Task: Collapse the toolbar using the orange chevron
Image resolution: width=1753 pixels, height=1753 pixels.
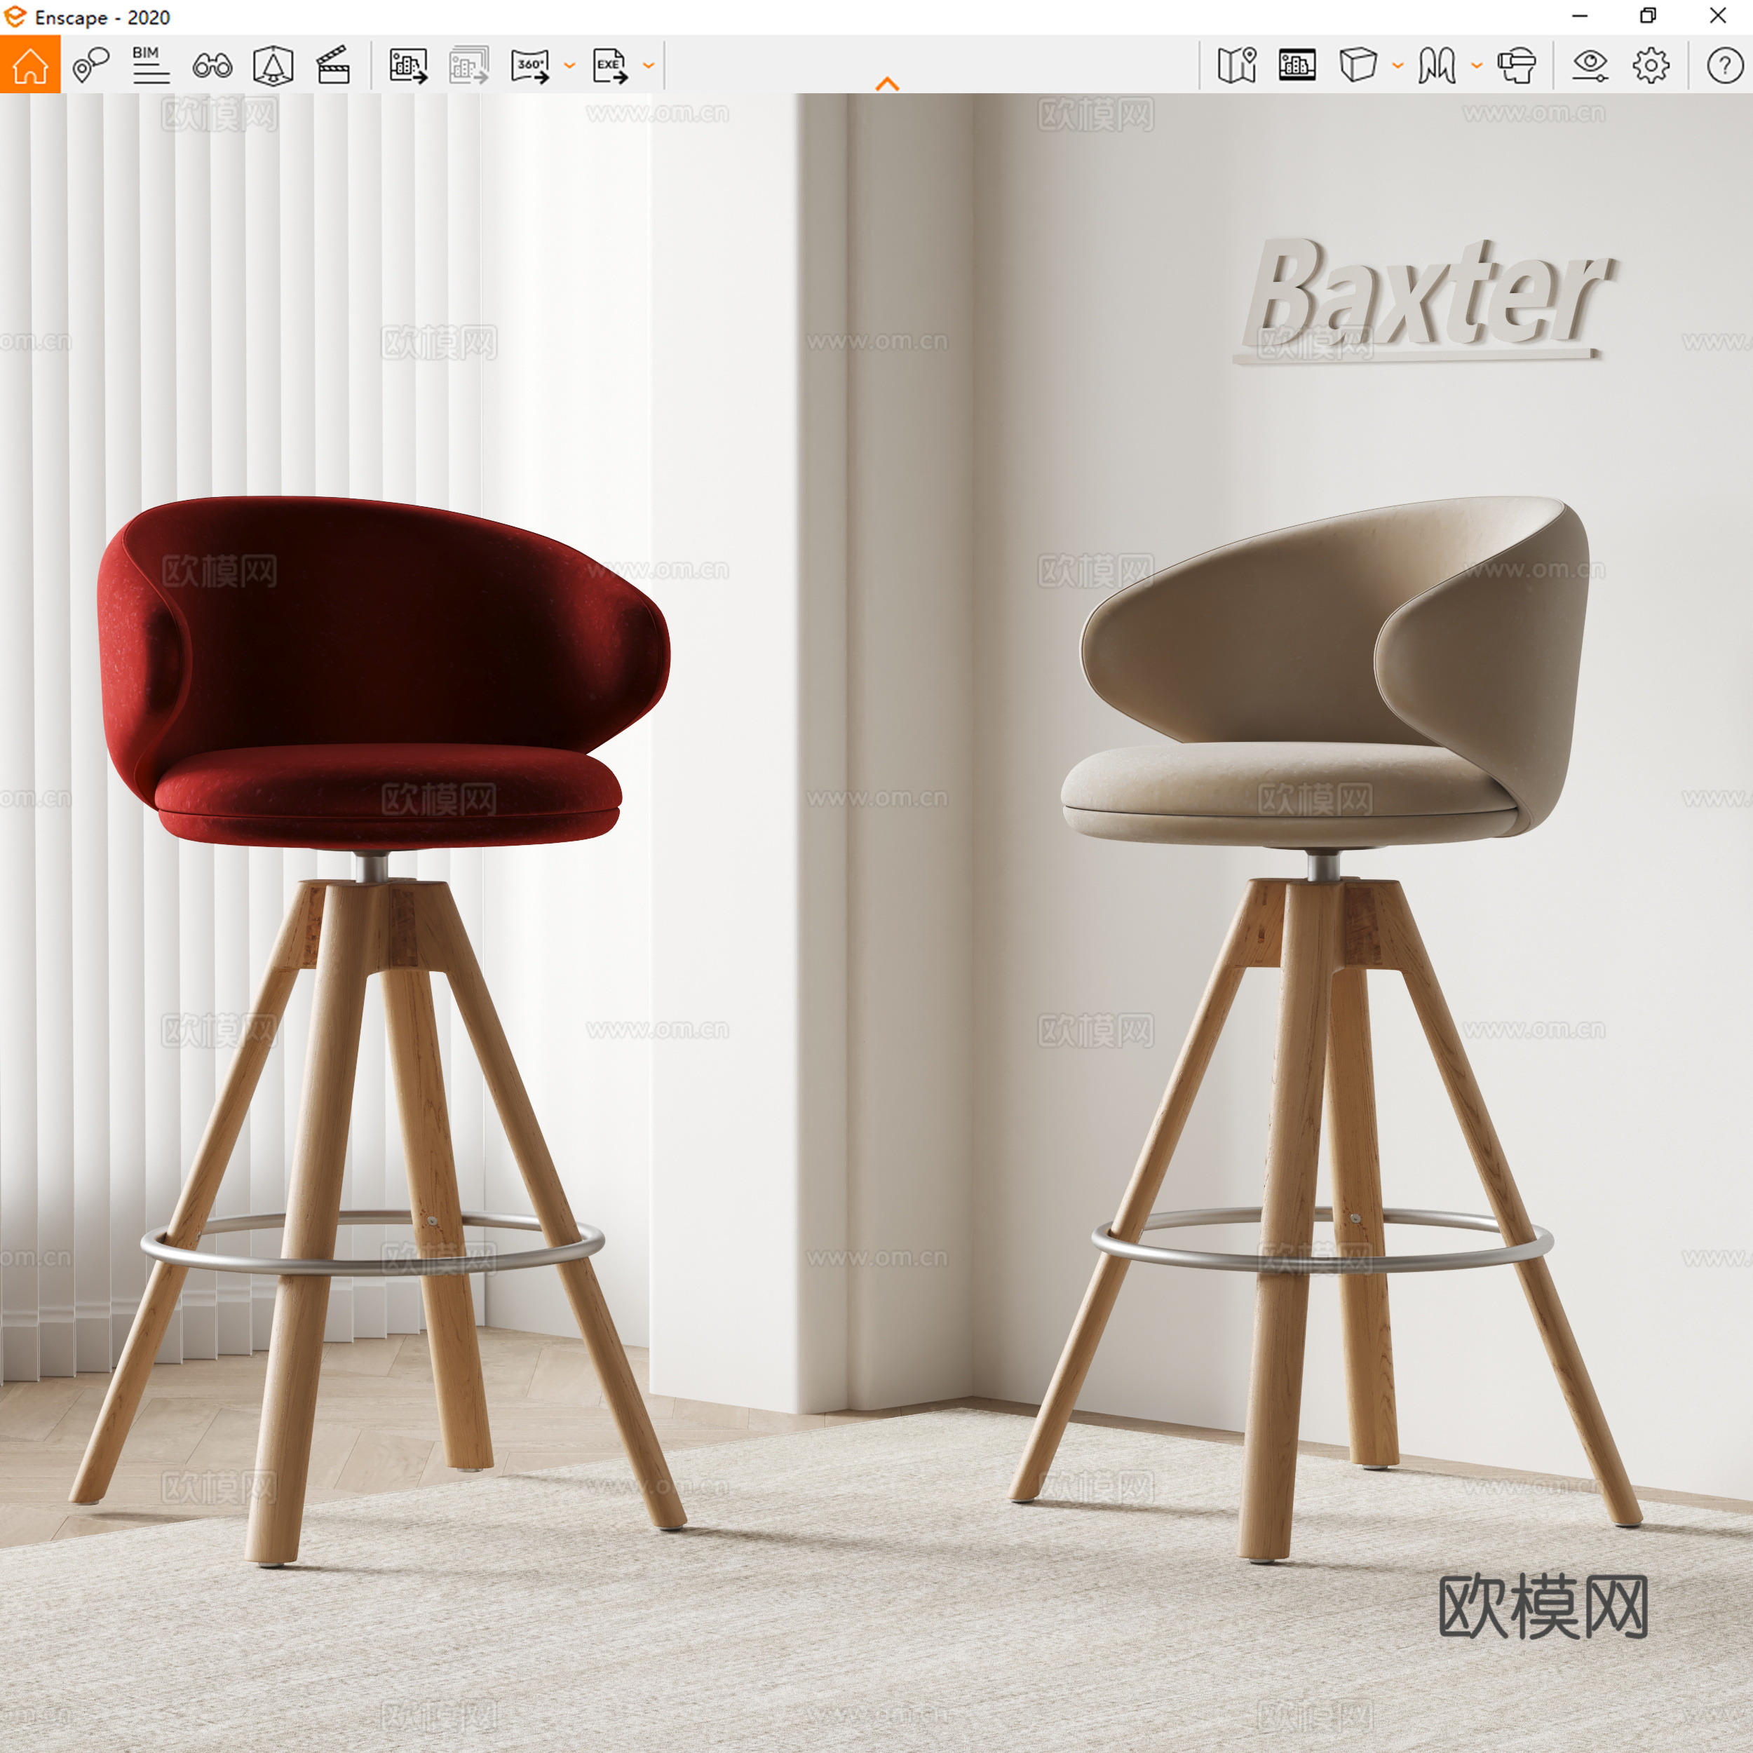Action: [888, 81]
